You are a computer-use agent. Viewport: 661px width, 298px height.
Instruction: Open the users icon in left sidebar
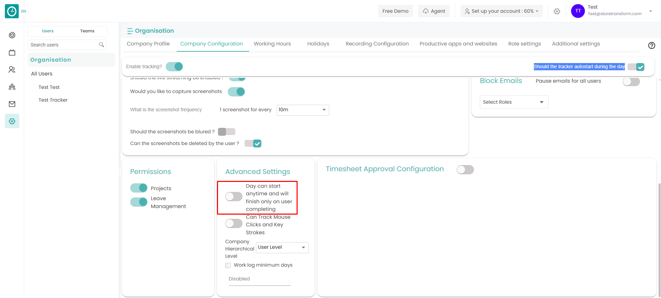click(x=12, y=70)
